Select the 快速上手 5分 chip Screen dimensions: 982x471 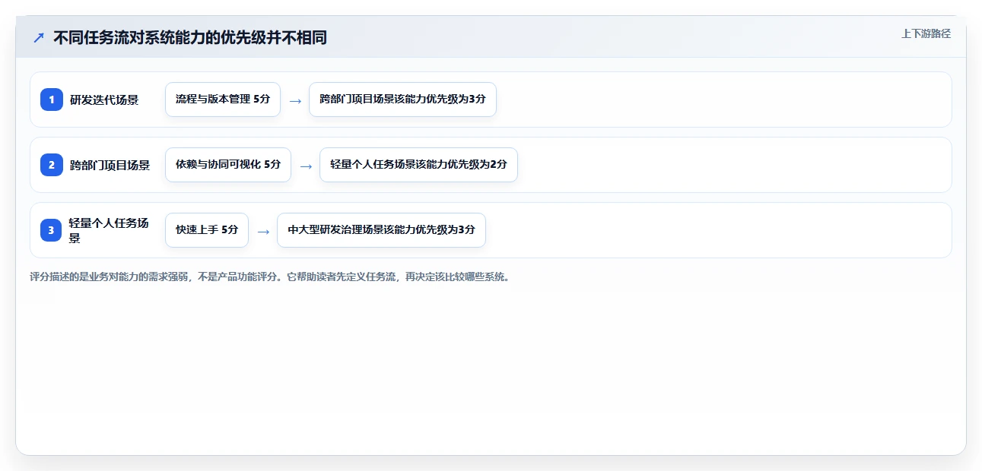[x=207, y=230]
